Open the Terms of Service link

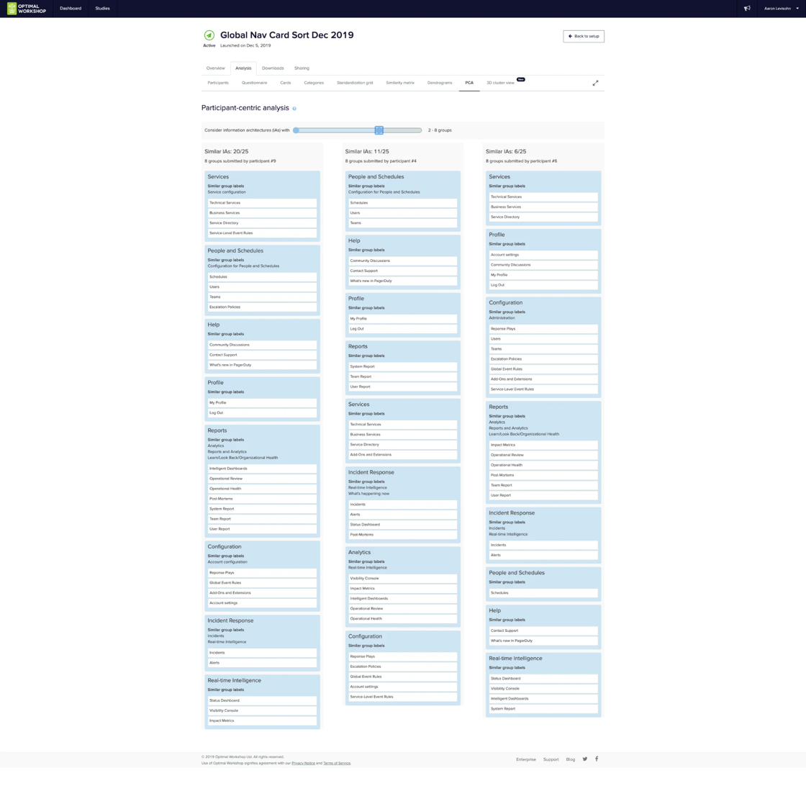pyautogui.click(x=337, y=764)
